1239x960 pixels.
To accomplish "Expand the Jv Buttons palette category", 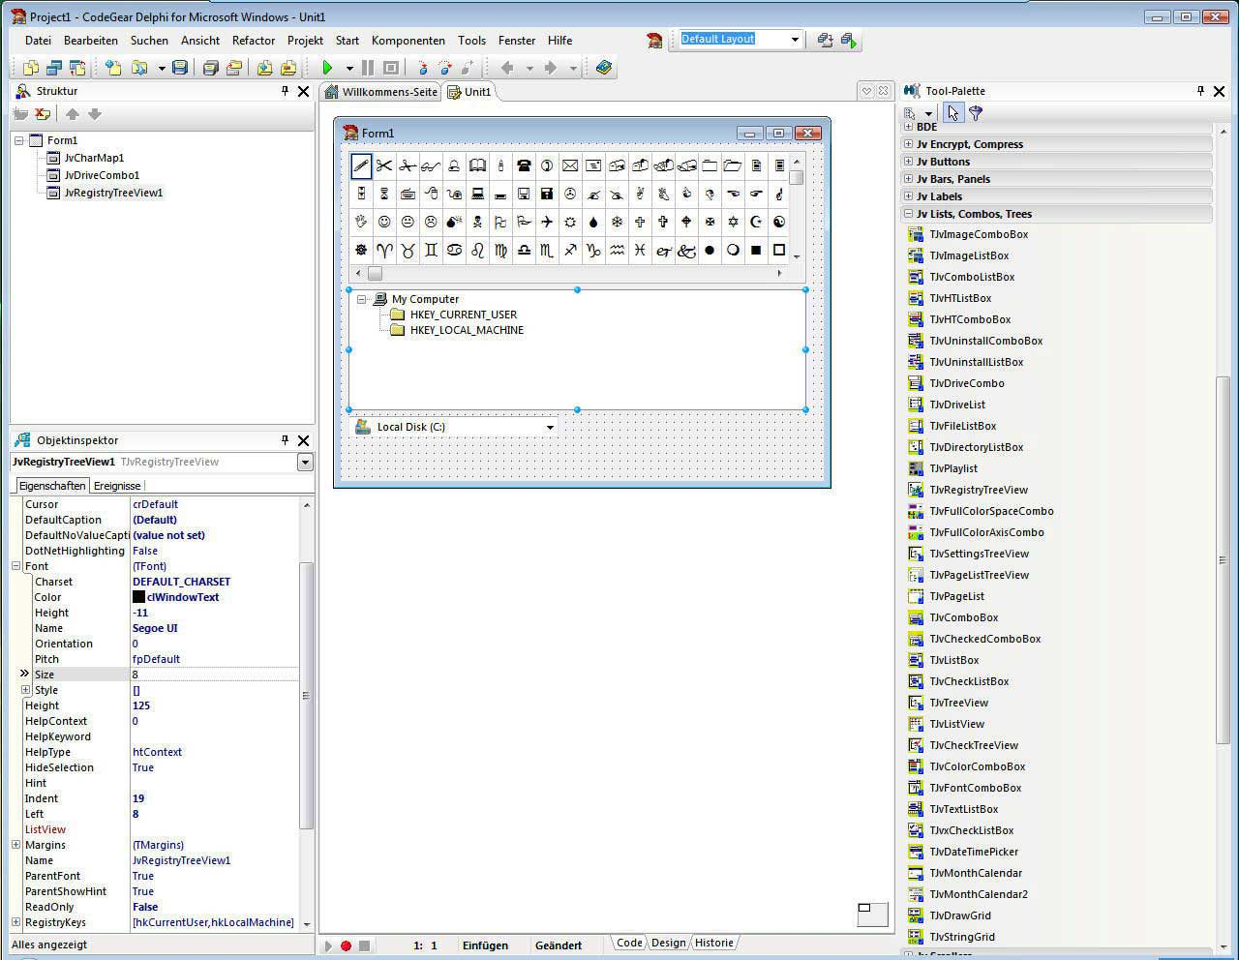I will 908,162.
